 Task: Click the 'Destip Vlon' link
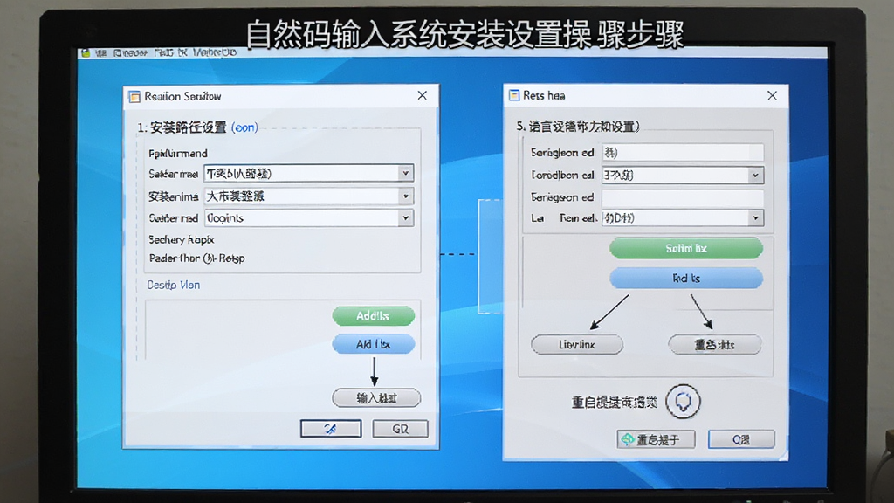click(174, 285)
